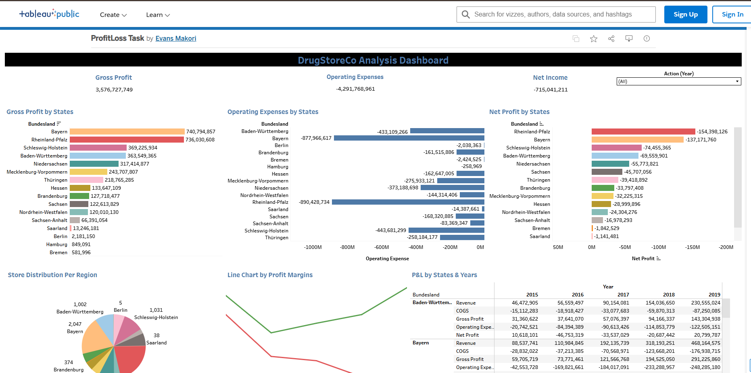Click the search magnifier icon
The height and width of the screenshot is (373, 751).
pyautogui.click(x=465, y=15)
